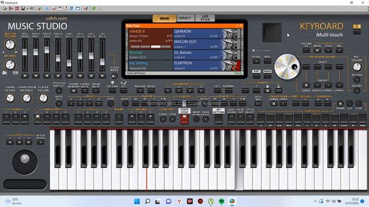Select the QARMON sound on the display
Viewport: 369px width, 207px height.
[x=207, y=33]
